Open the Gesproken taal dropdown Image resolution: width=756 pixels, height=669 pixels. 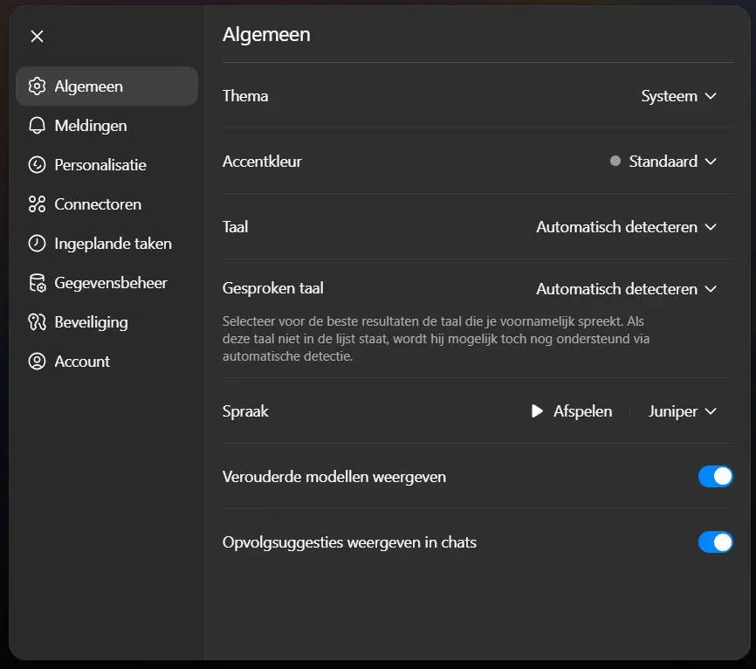click(x=626, y=289)
